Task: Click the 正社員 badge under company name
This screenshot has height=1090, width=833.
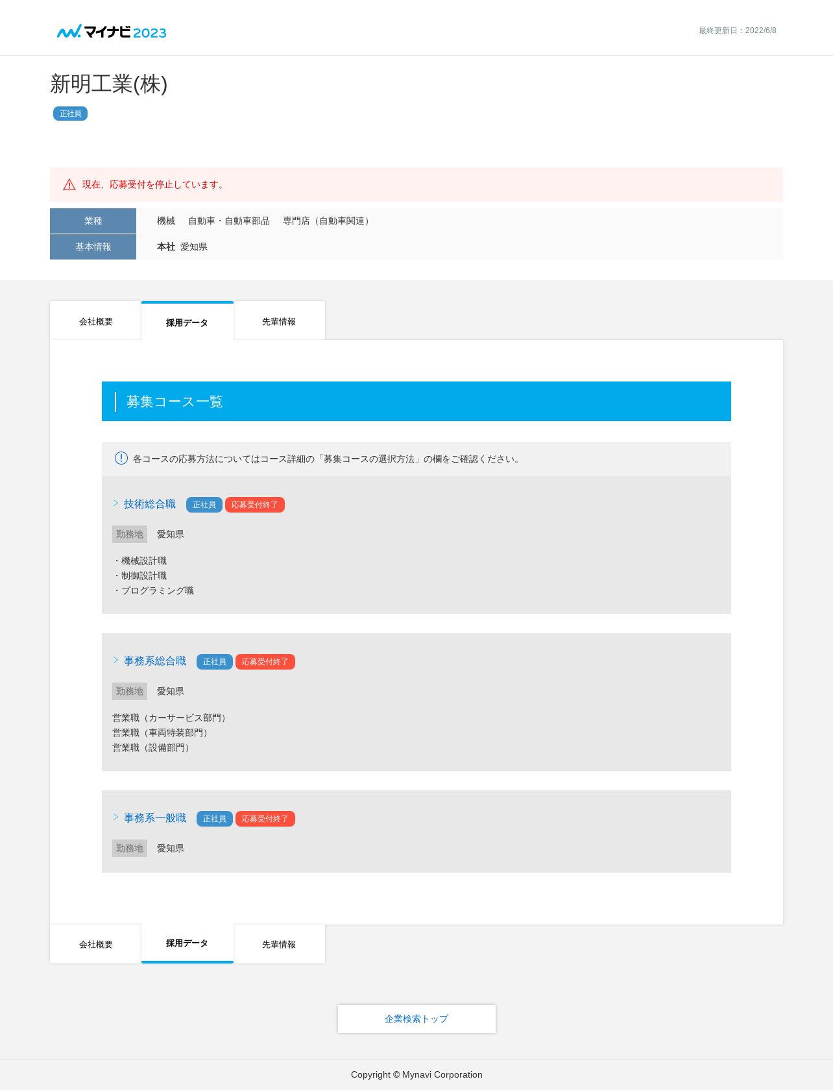Action: (x=70, y=114)
